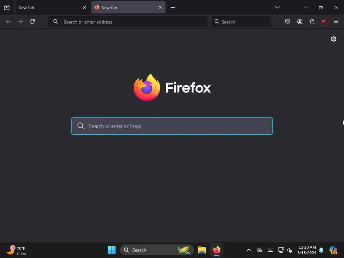Viewport: 344px width, 258px height.
Task: Open the Firefox account icon
Action: [300, 21]
